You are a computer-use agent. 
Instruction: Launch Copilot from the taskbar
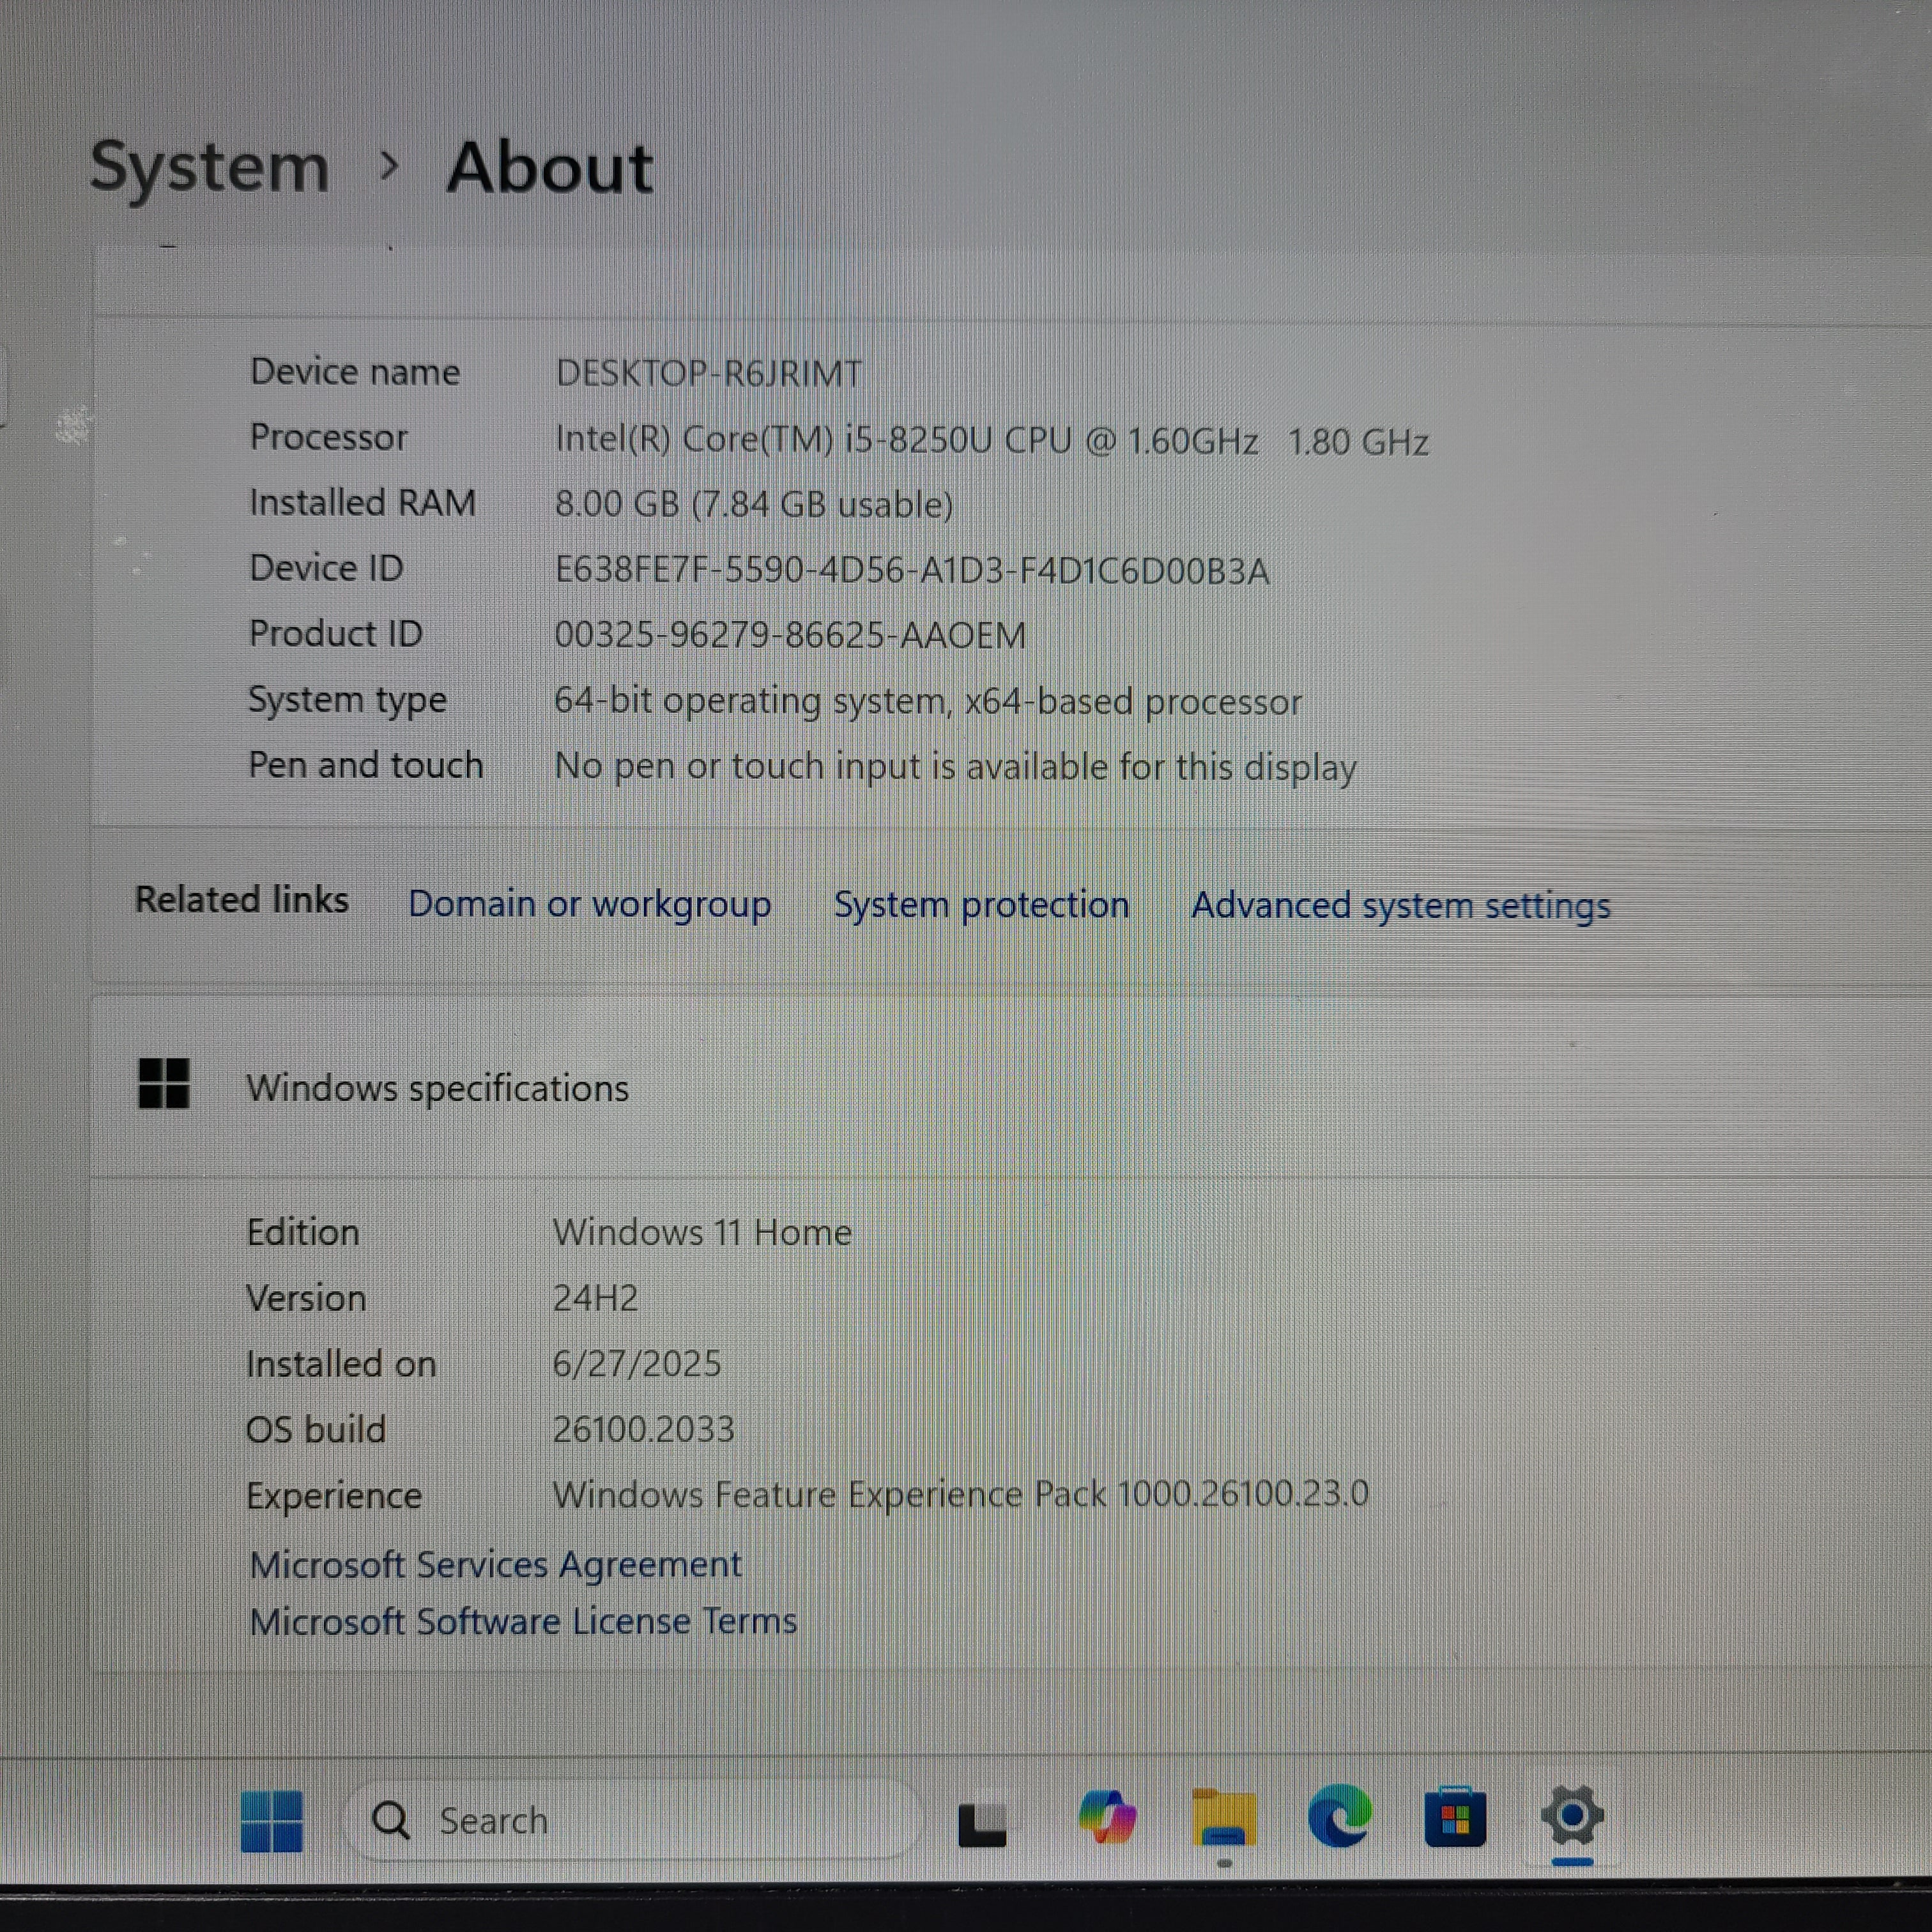click(1107, 1817)
